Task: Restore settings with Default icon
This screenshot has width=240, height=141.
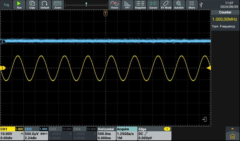Action: (x=45, y=5)
